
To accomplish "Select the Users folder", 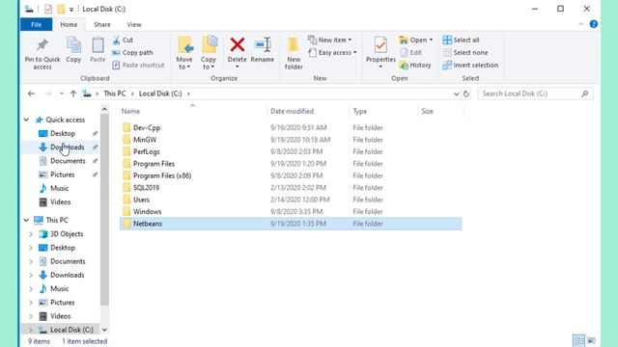I will click(141, 200).
